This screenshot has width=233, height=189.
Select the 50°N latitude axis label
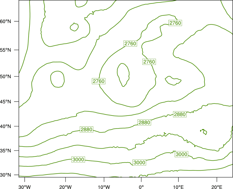point(6,76)
